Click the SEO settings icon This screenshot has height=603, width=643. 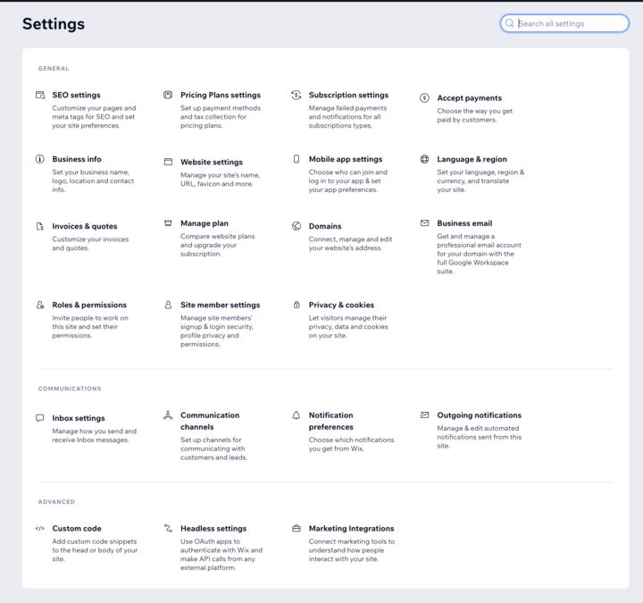tap(40, 96)
